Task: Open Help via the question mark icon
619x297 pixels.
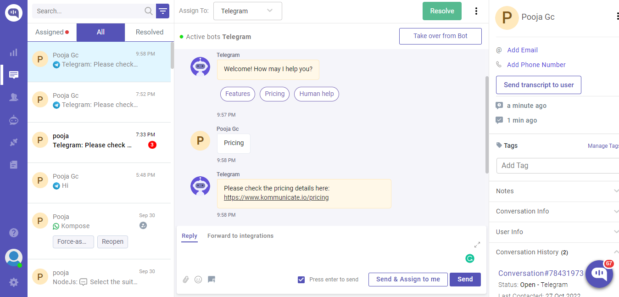Action: point(13,233)
